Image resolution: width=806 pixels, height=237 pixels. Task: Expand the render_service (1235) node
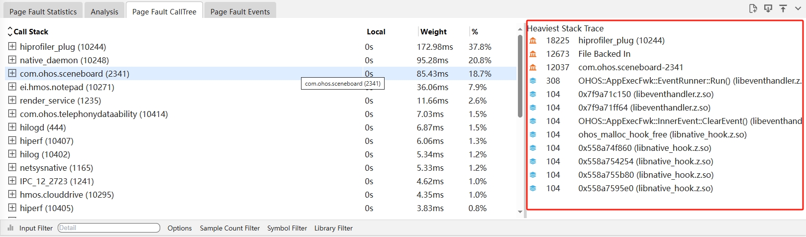tap(12, 100)
